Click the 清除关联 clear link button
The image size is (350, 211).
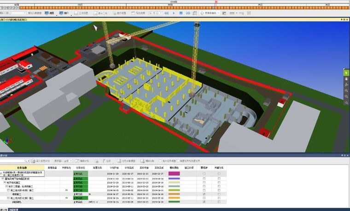[x=147, y=161]
